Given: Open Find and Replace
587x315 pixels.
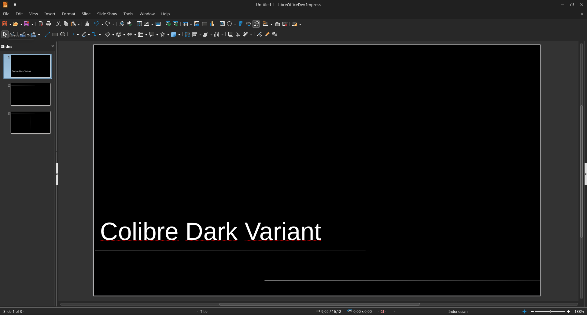Looking at the screenshot, I should tap(122, 24).
